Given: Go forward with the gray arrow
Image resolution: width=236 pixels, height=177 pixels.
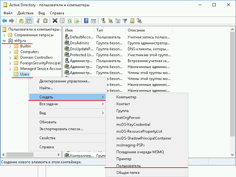Looking at the screenshot, I should coord(12,21).
